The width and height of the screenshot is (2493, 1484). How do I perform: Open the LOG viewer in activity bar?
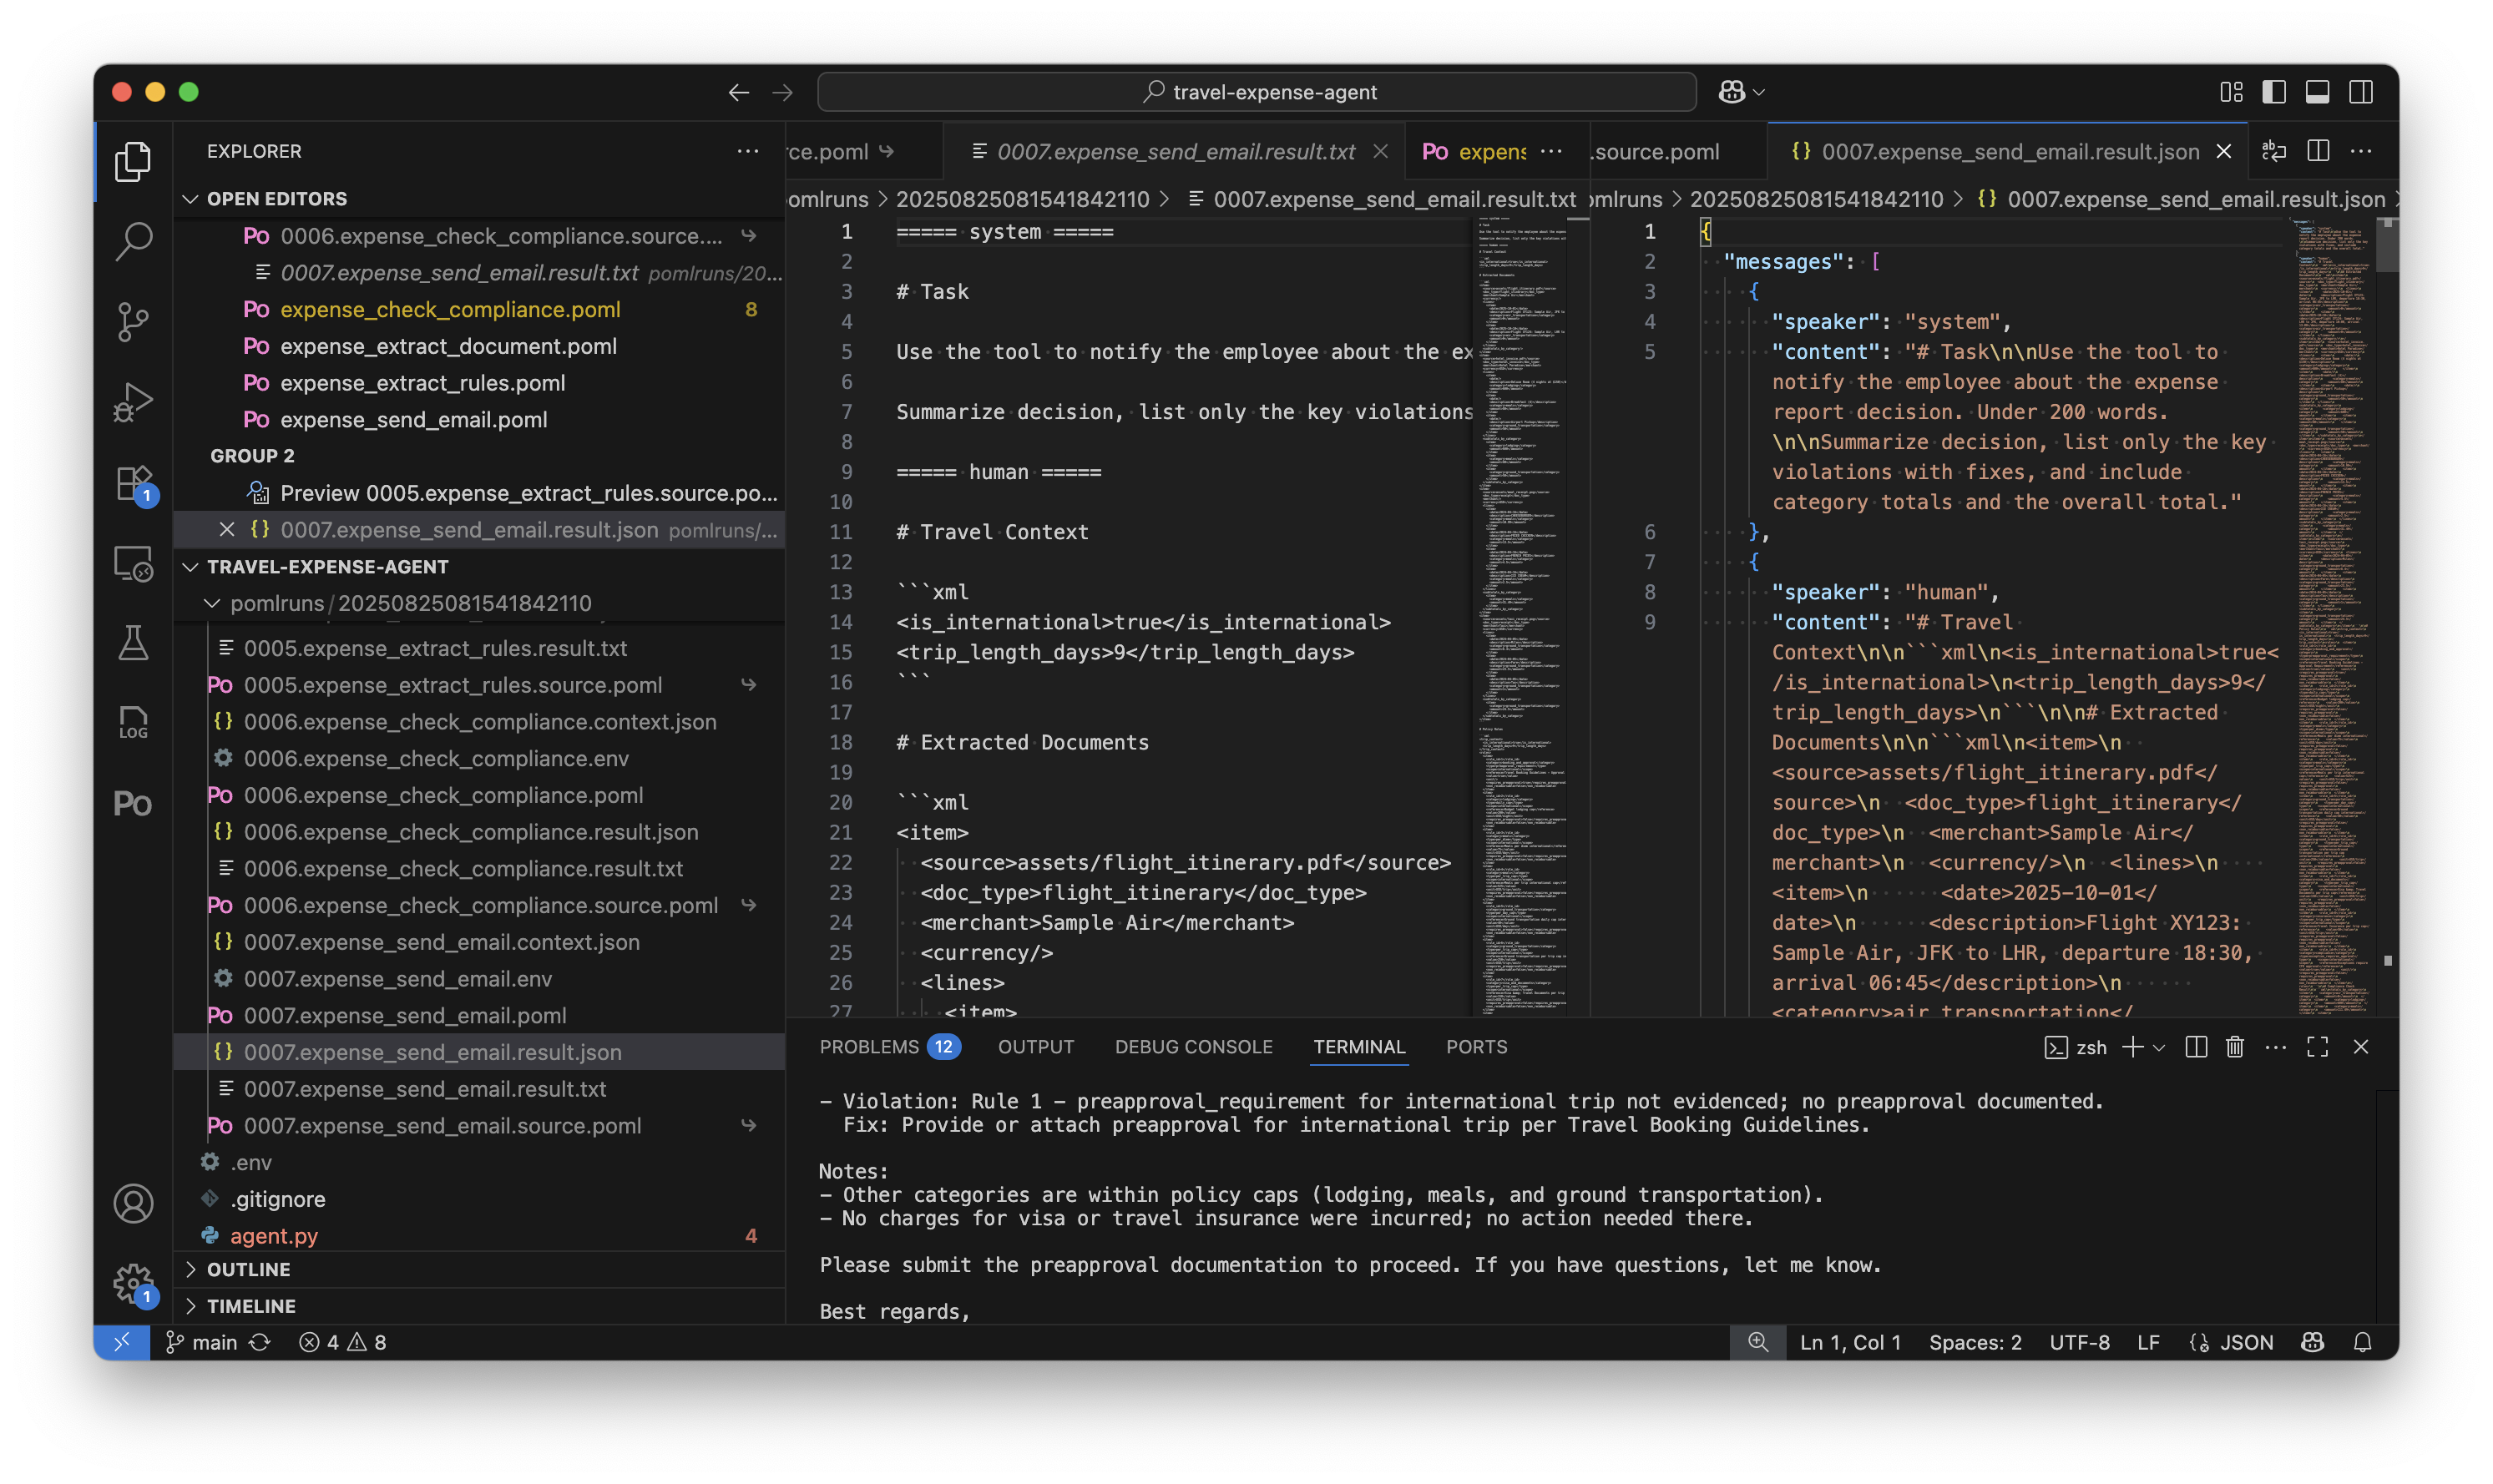[133, 723]
